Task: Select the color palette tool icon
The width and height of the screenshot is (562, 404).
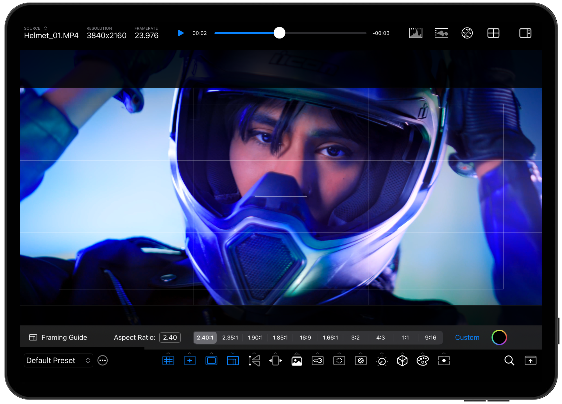Action: 422,360
